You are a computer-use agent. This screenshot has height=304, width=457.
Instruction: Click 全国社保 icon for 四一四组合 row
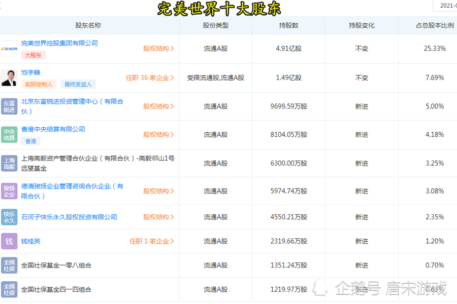[9, 289]
